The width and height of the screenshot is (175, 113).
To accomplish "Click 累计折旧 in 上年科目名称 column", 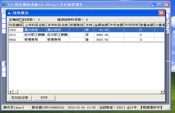I will (35, 30).
